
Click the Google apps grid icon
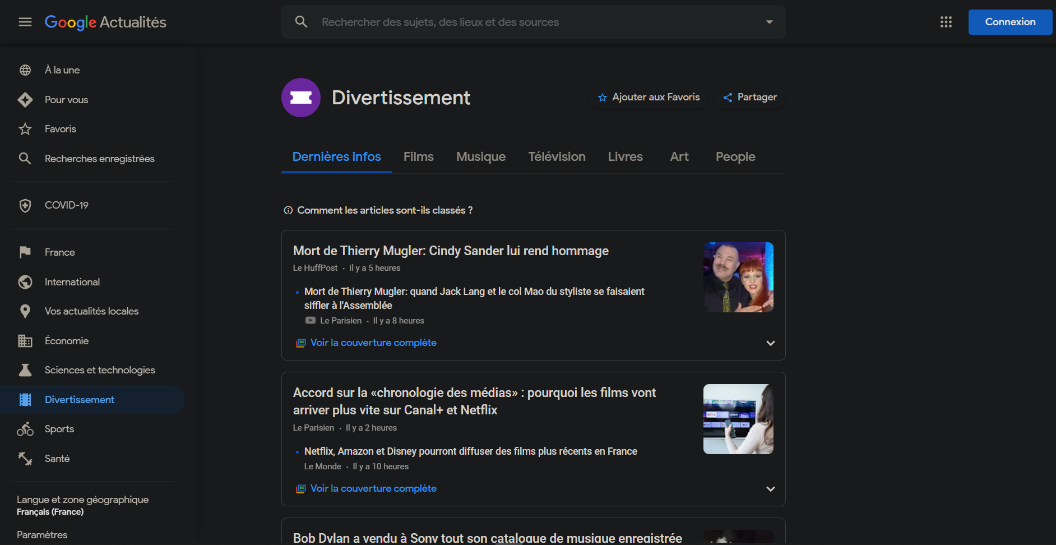(946, 22)
